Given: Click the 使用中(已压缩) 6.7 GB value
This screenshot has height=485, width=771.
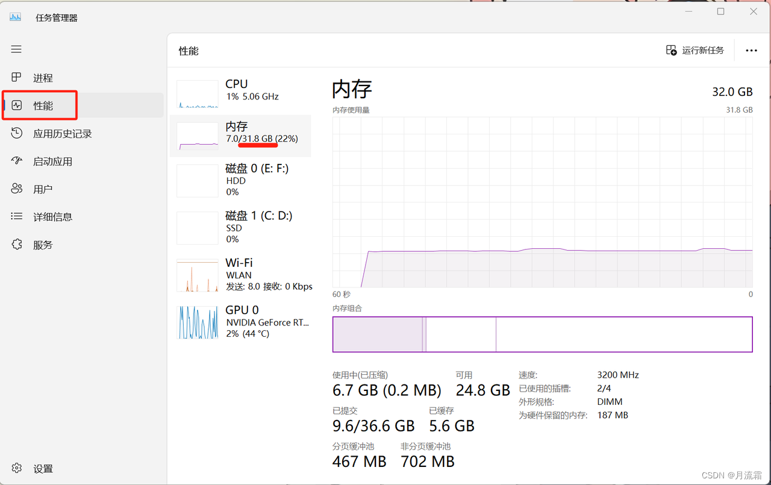Looking at the screenshot, I should (387, 390).
